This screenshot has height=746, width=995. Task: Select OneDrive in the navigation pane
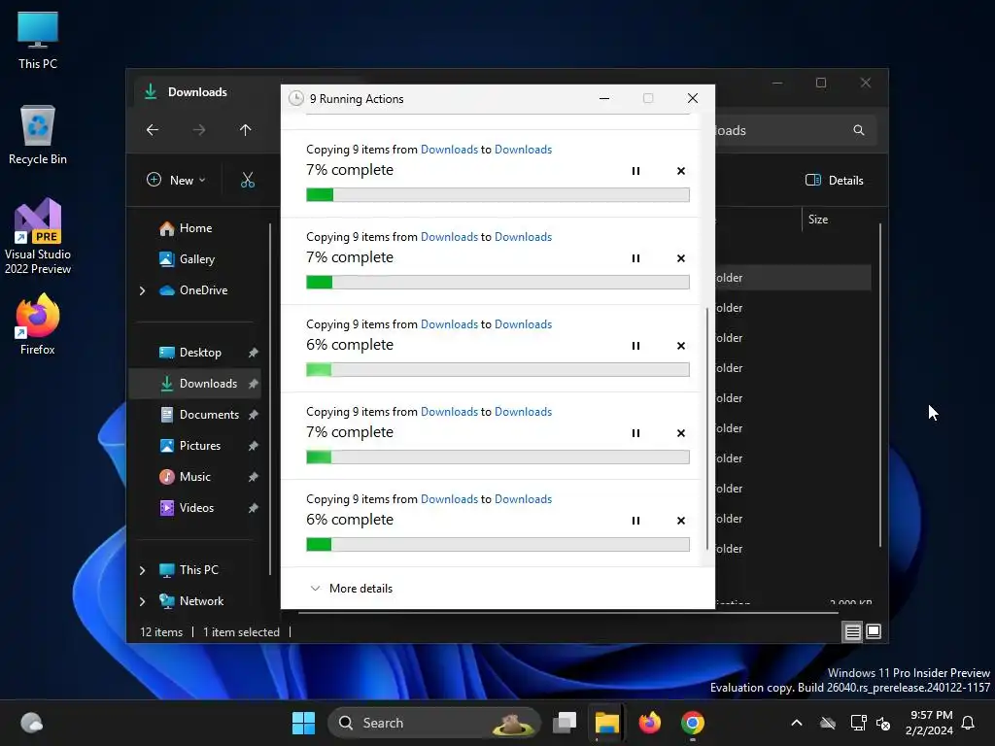(x=203, y=290)
